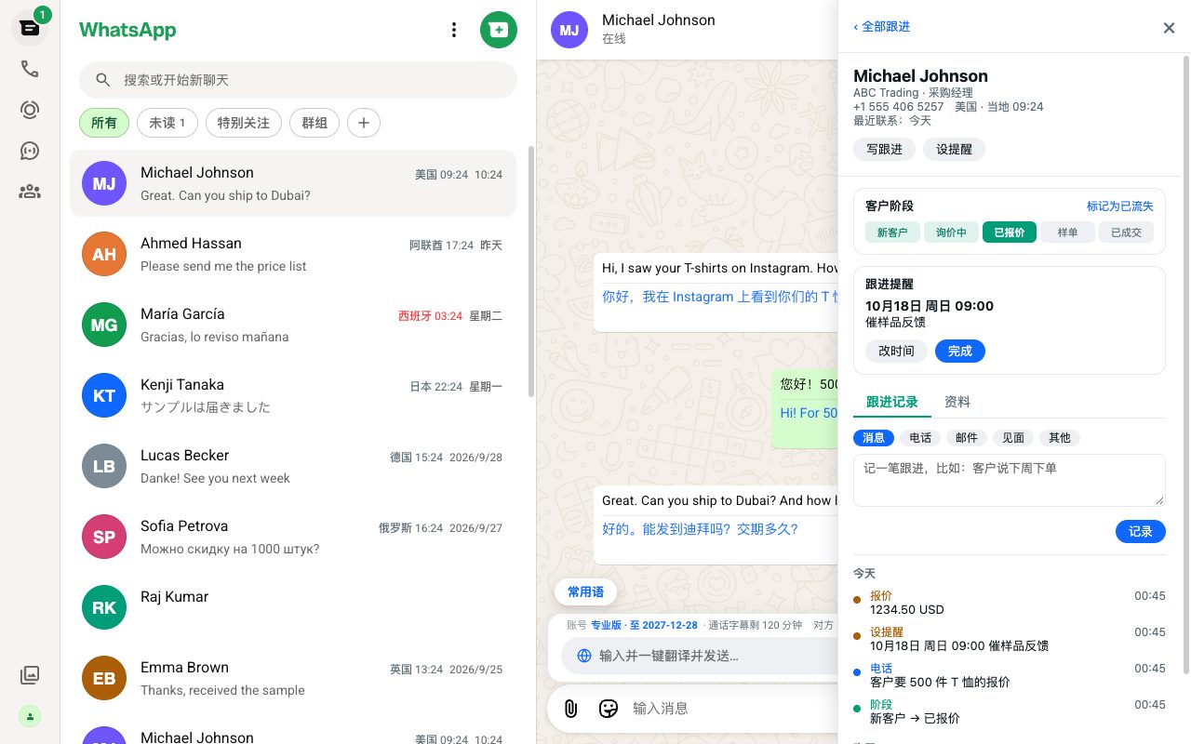This screenshot has height=744, width=1191.
Task: Set customer stage to 样单
Action: (x=1067, y=232)
